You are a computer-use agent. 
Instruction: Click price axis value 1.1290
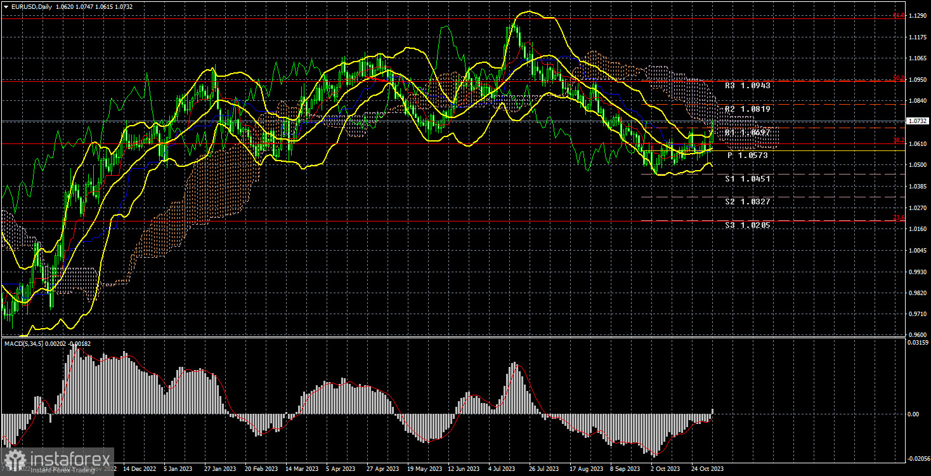tap(917, 15)
